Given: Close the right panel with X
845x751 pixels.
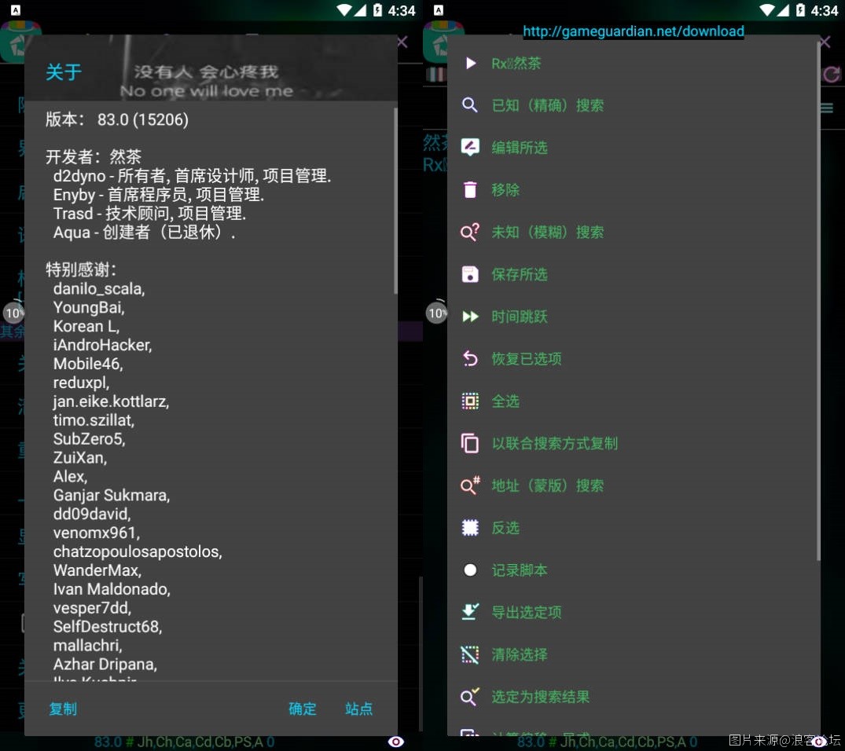Looking at the screenshot, I should point(825,42).
